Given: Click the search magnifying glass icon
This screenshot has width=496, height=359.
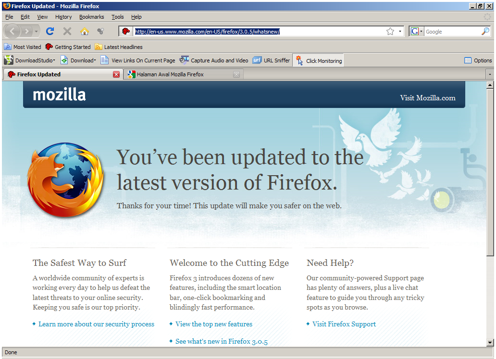Looking at the screenshot, I should pos(485,31).
